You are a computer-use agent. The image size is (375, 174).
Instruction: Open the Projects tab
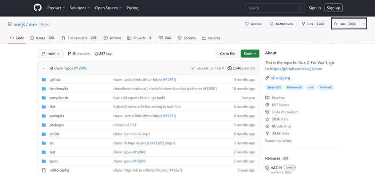(x=140, y=38)
